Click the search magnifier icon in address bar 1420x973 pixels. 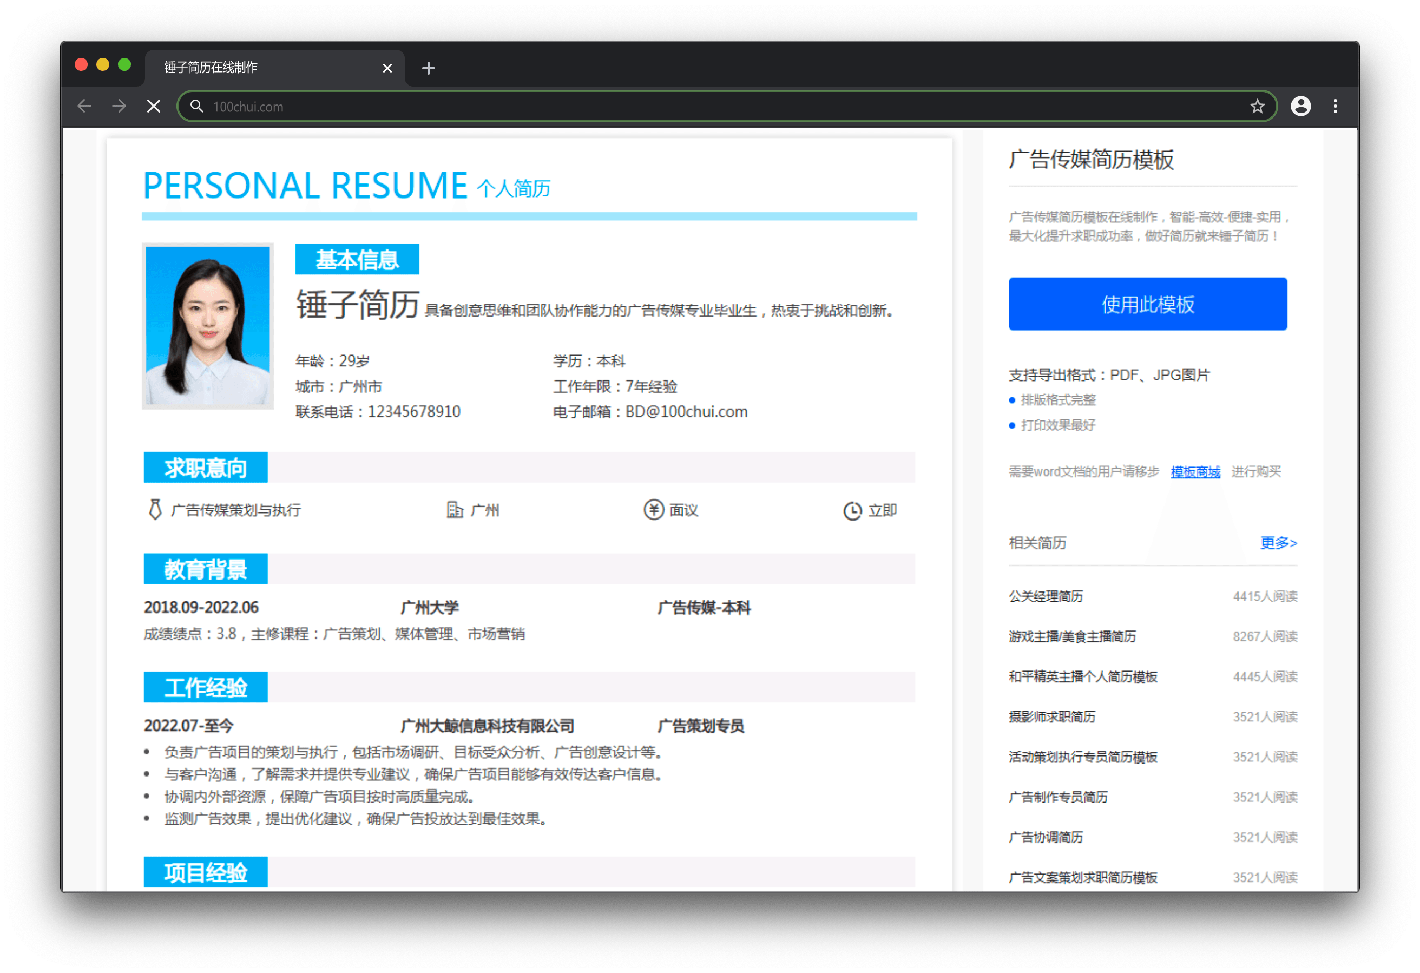point(196,107)
